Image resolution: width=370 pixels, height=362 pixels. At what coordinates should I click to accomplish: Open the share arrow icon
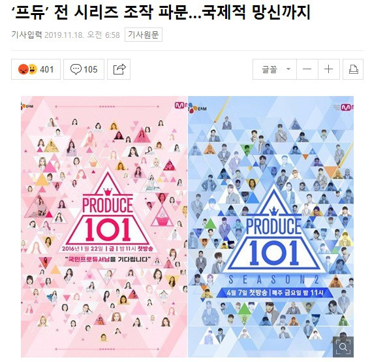pyautogui.click(x=119, y=69)
